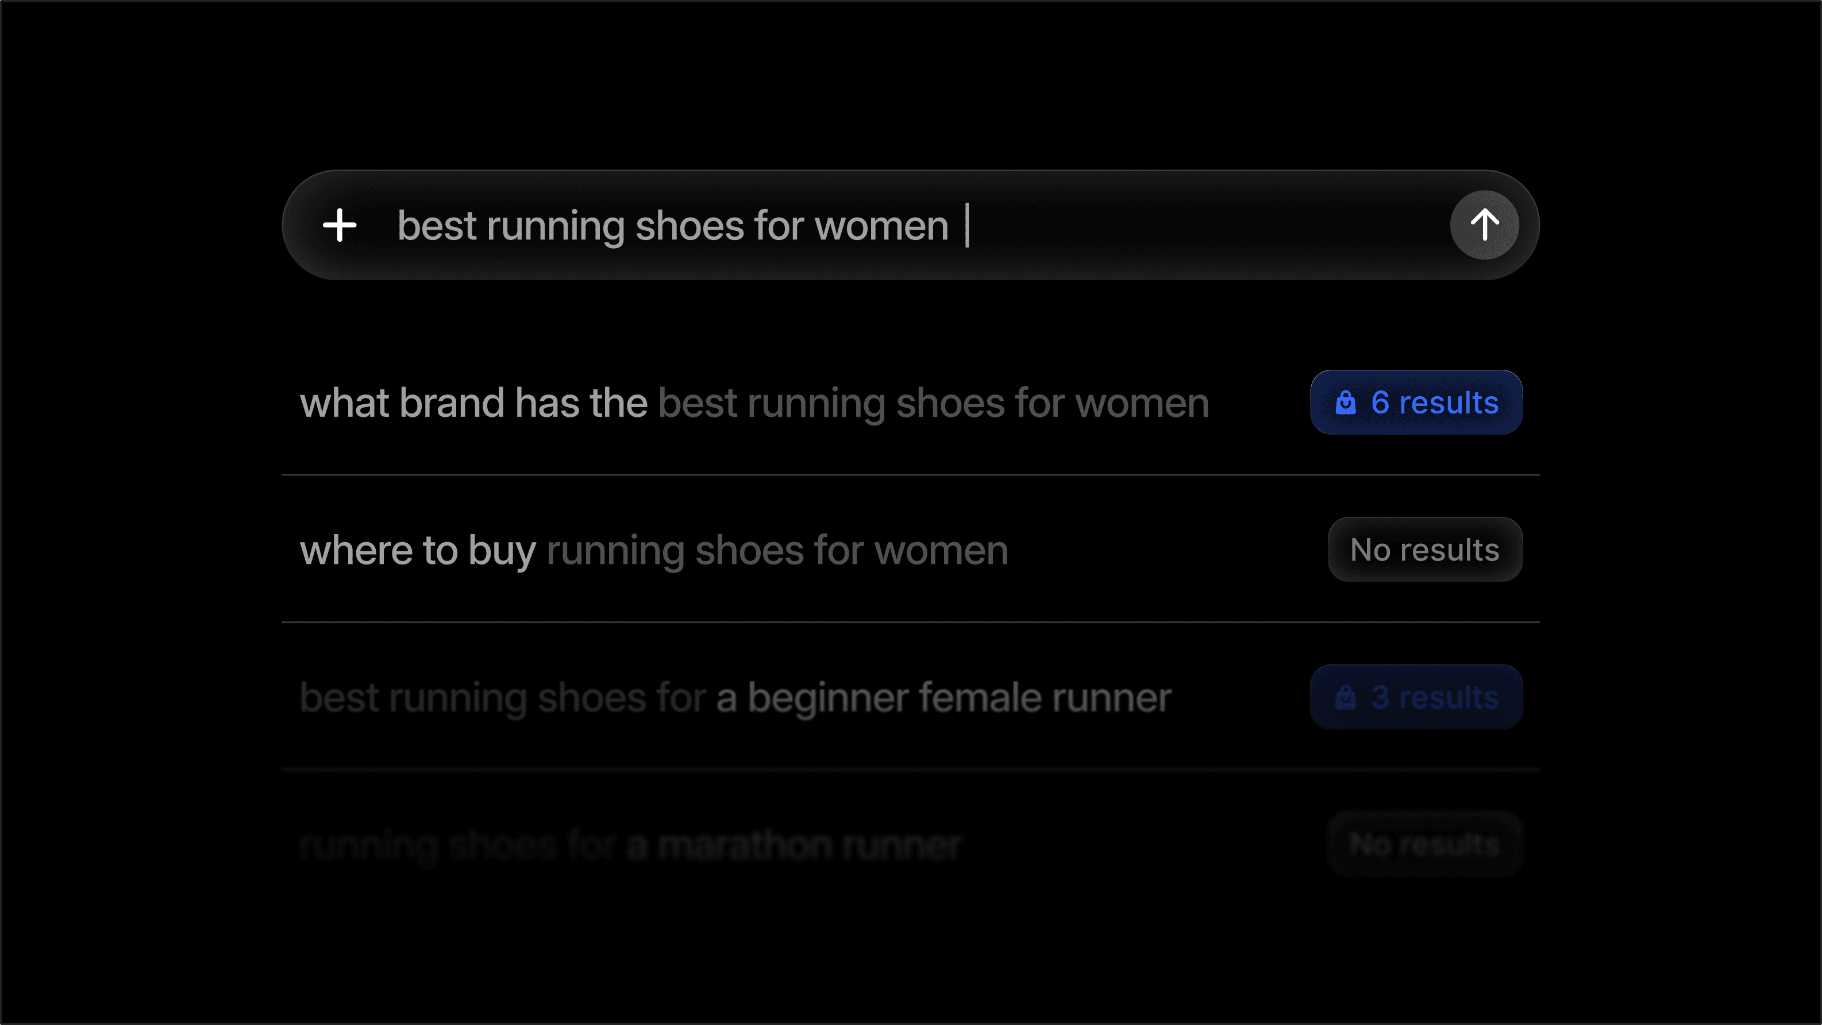Submit the search with the arrow button

click(x=1484, y=225)
